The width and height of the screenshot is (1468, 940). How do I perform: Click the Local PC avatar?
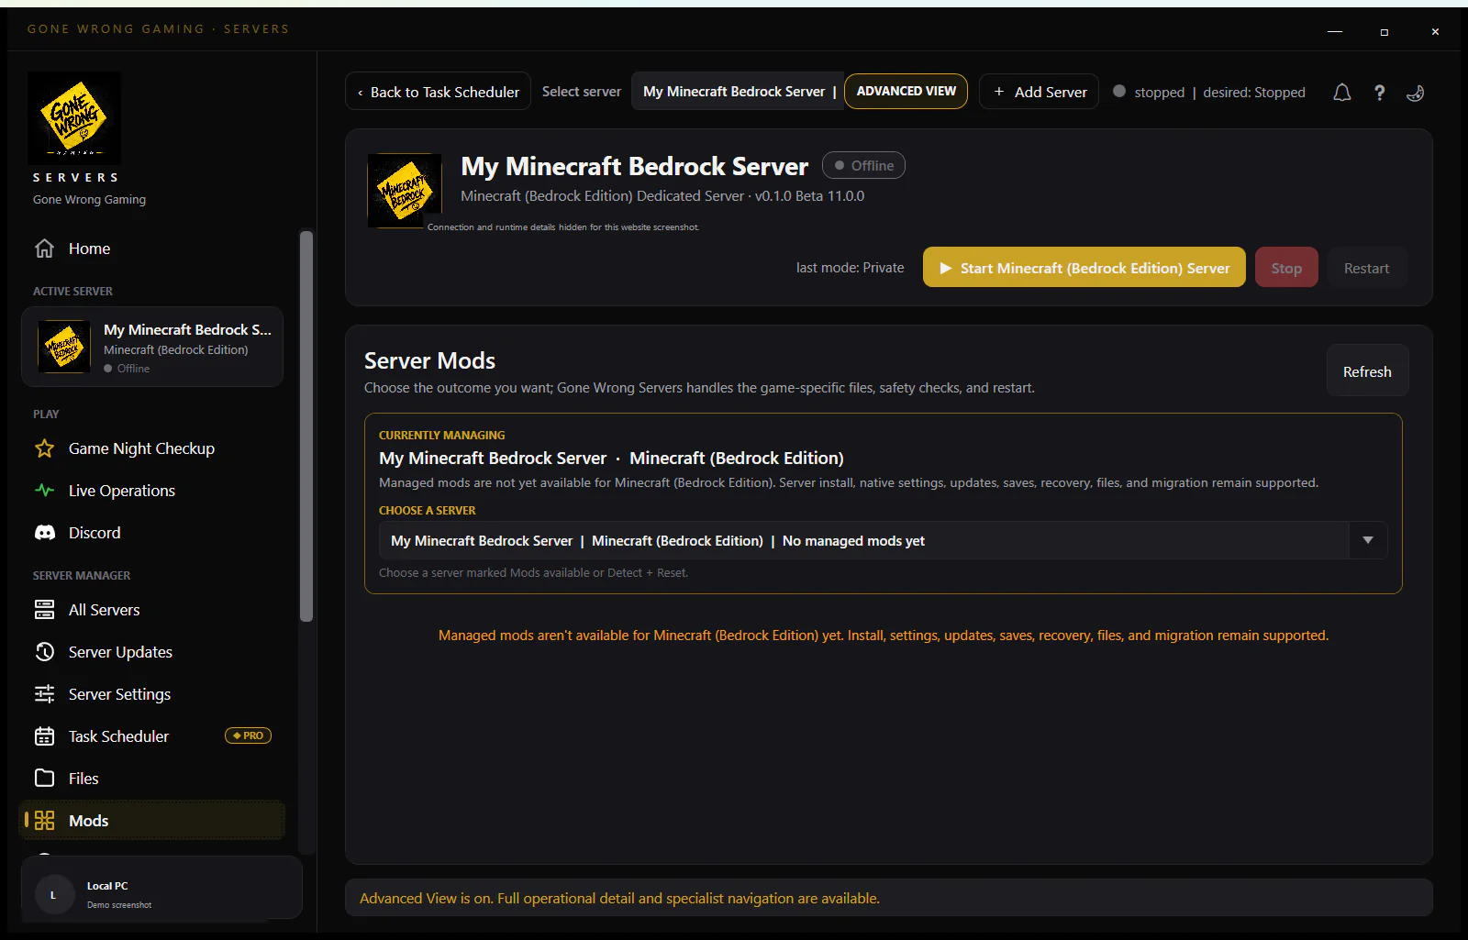tap(53, 895)
